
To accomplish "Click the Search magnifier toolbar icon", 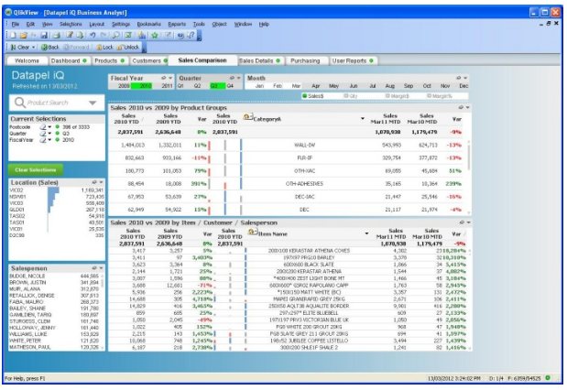I will click(x=115, y=36).
